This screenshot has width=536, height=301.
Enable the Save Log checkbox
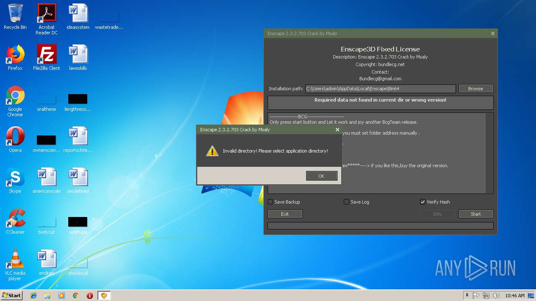(x=346, y=202)
